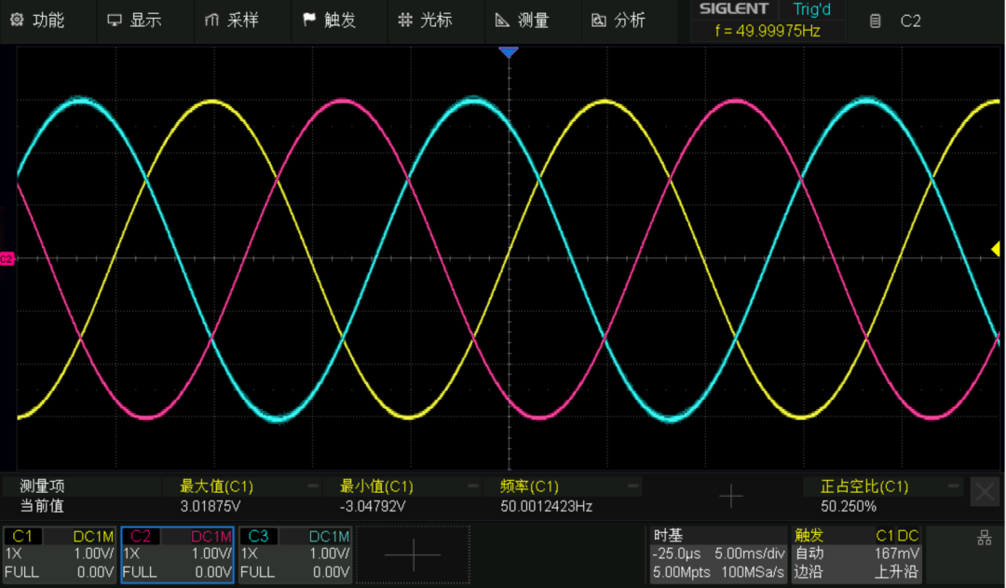
Task: Click the pink C2 ground level marker
Action: point(7,259)
